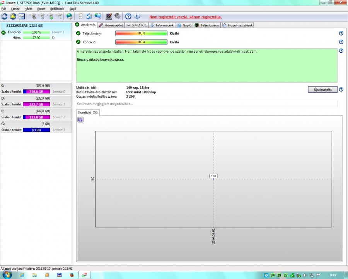The width and height of the screenshot is (348, 279).
Task: Click the Kondíció 100 % gradient bar in overview
Action: point(141,42)
